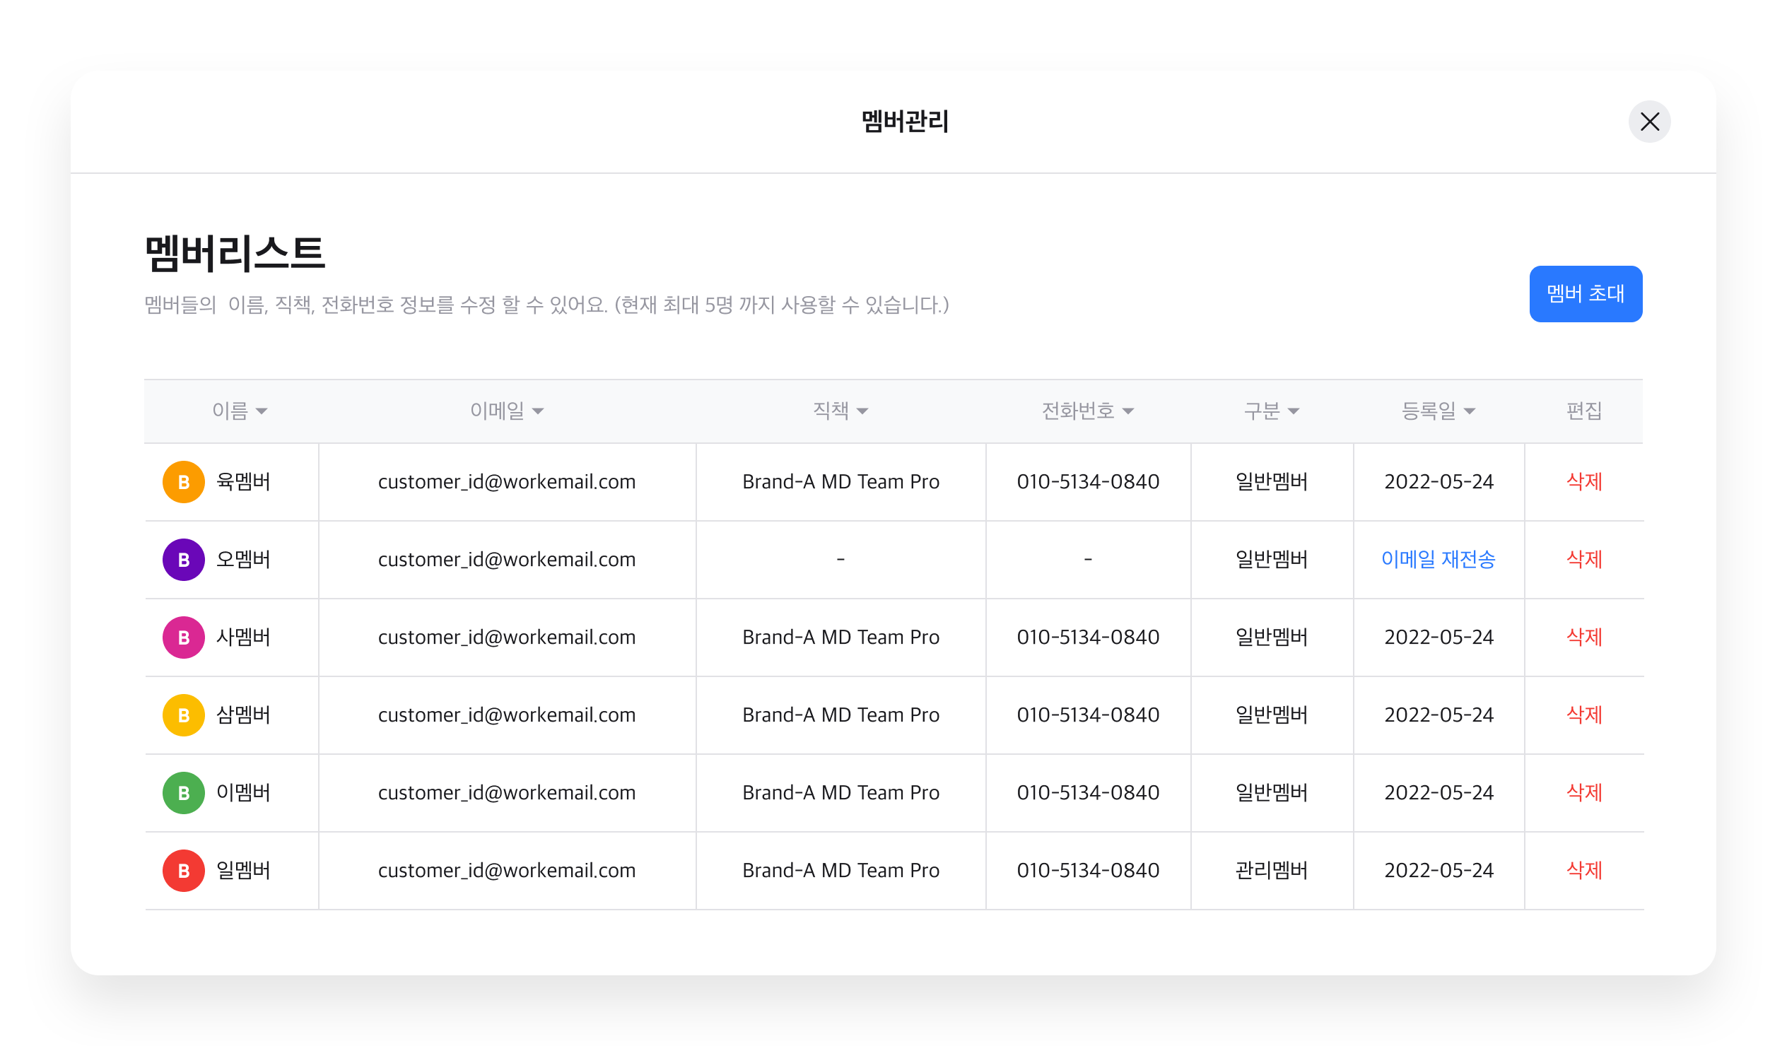Edit 삼멤버's Brand-A MD Team Pro title

[840, 714]
